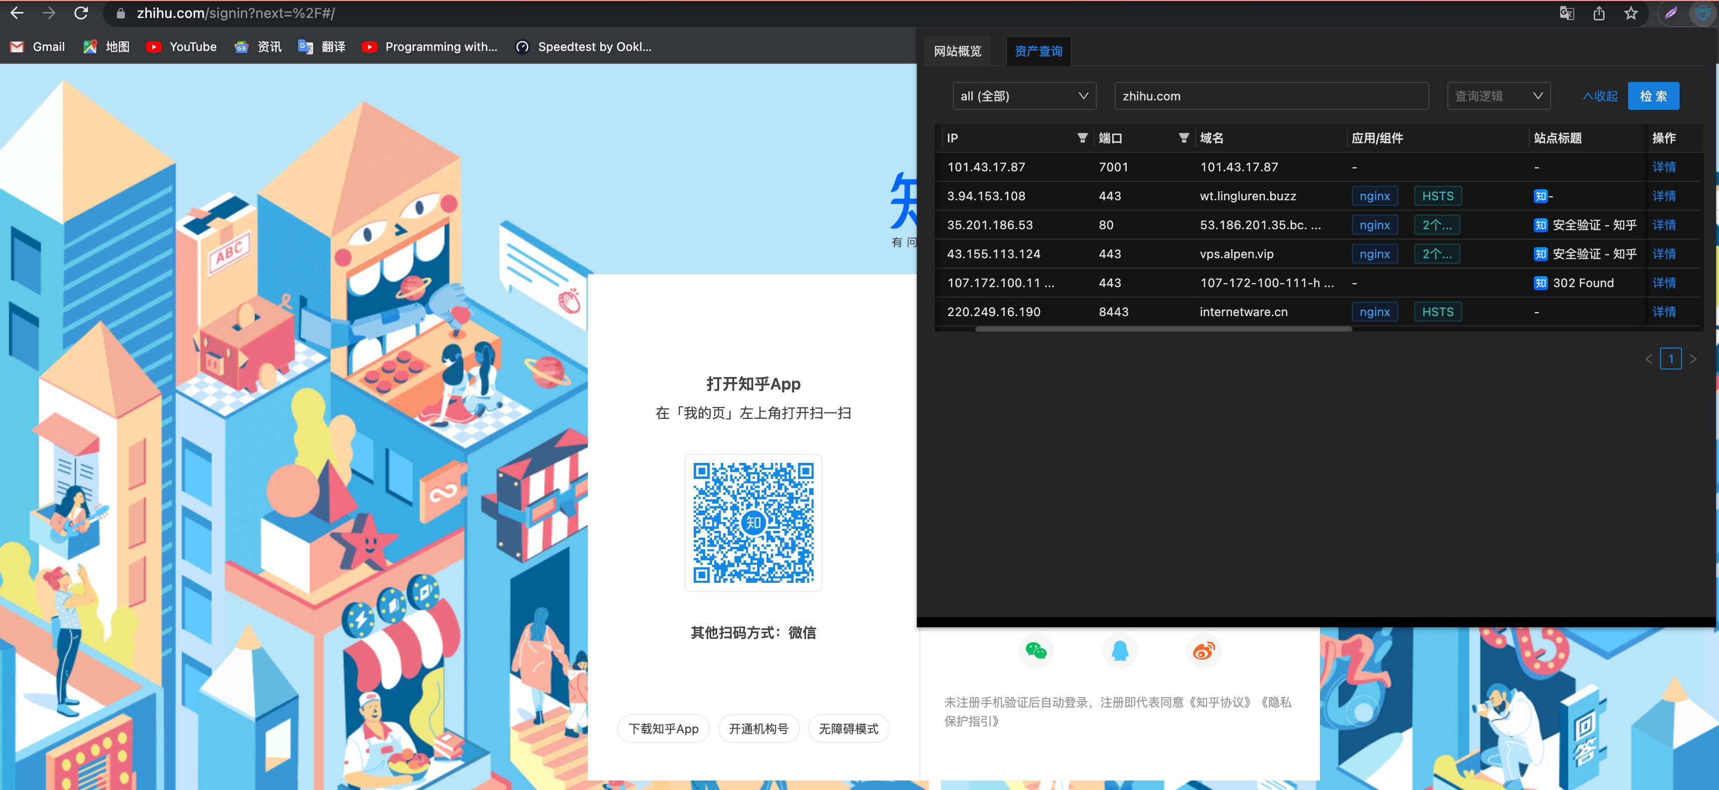Viewport: 1719px width, 790px height.
Task: Click the port cell 7001
Action: [x=1113, y=167]
